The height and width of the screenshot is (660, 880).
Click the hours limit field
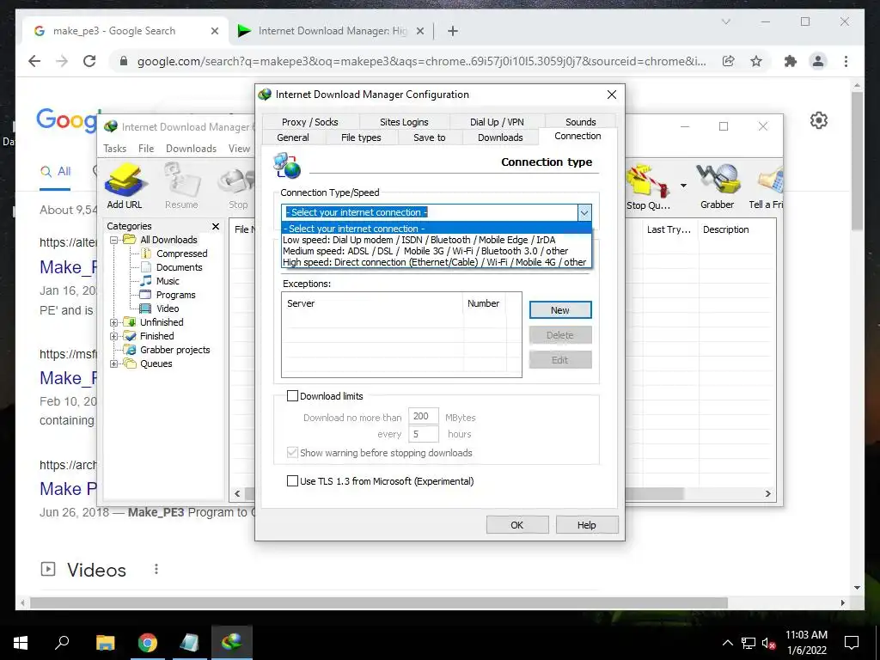[x=423, y=434]
